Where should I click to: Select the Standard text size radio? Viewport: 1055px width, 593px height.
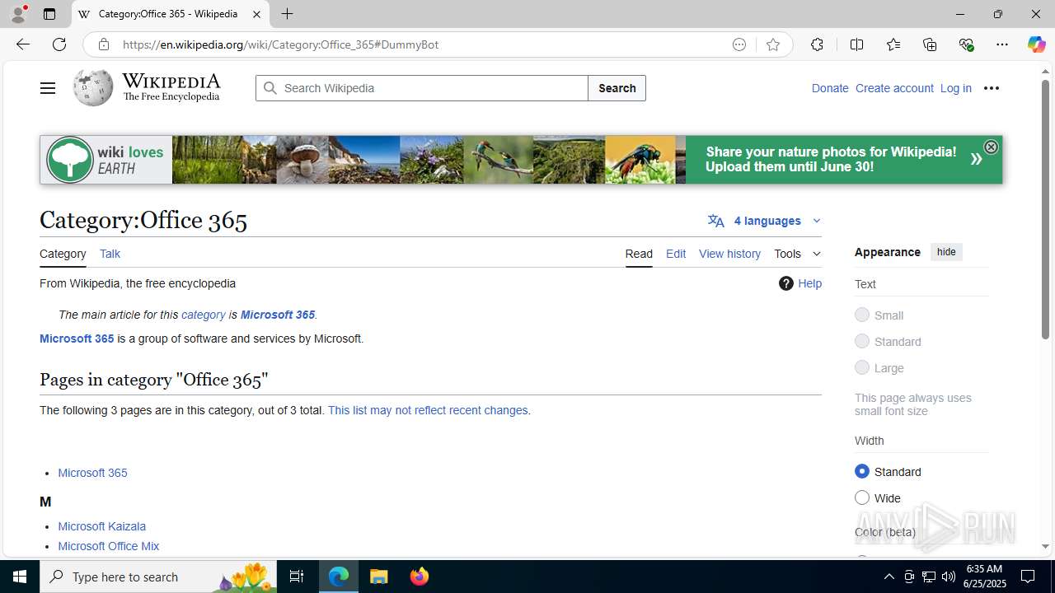862,341
